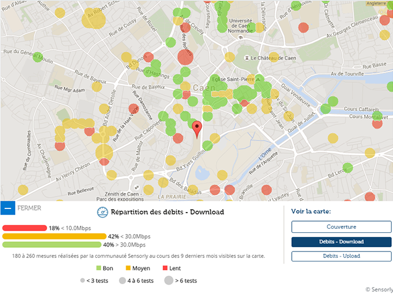Click the speedometer icon beside Répartition des débits
The height and width of the screenshot is (302, 393).
[x=101, y=212]
